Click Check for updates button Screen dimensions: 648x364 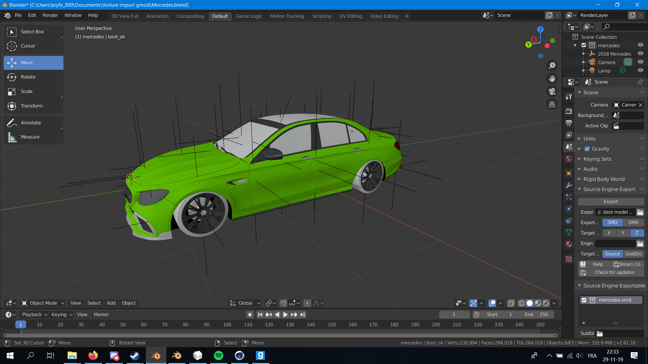coord(611,272)
